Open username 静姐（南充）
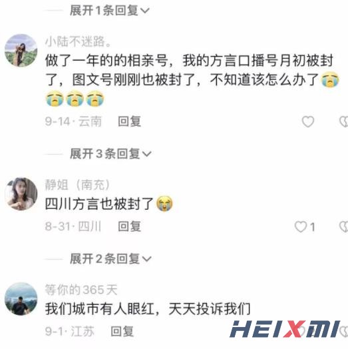 click(78, 184)
